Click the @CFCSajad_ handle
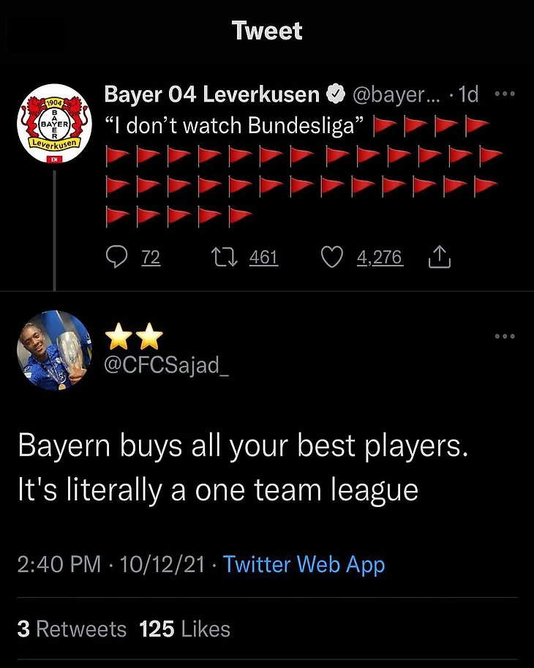534x668 pixels. click(x=167, y=364)
